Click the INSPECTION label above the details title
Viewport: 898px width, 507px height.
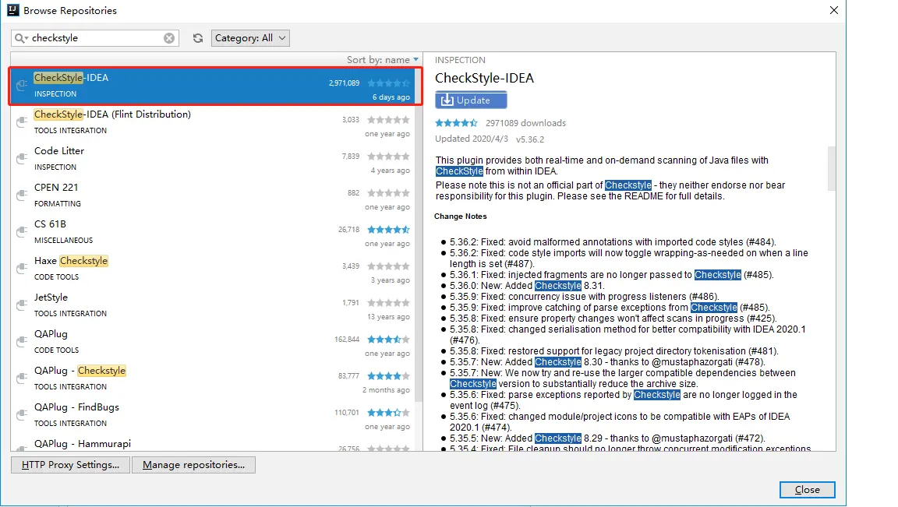tap(460, 60)
